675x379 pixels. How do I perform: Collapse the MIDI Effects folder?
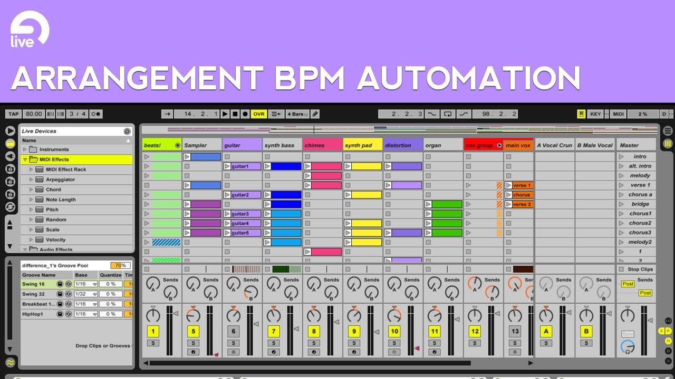pos(25,159)
